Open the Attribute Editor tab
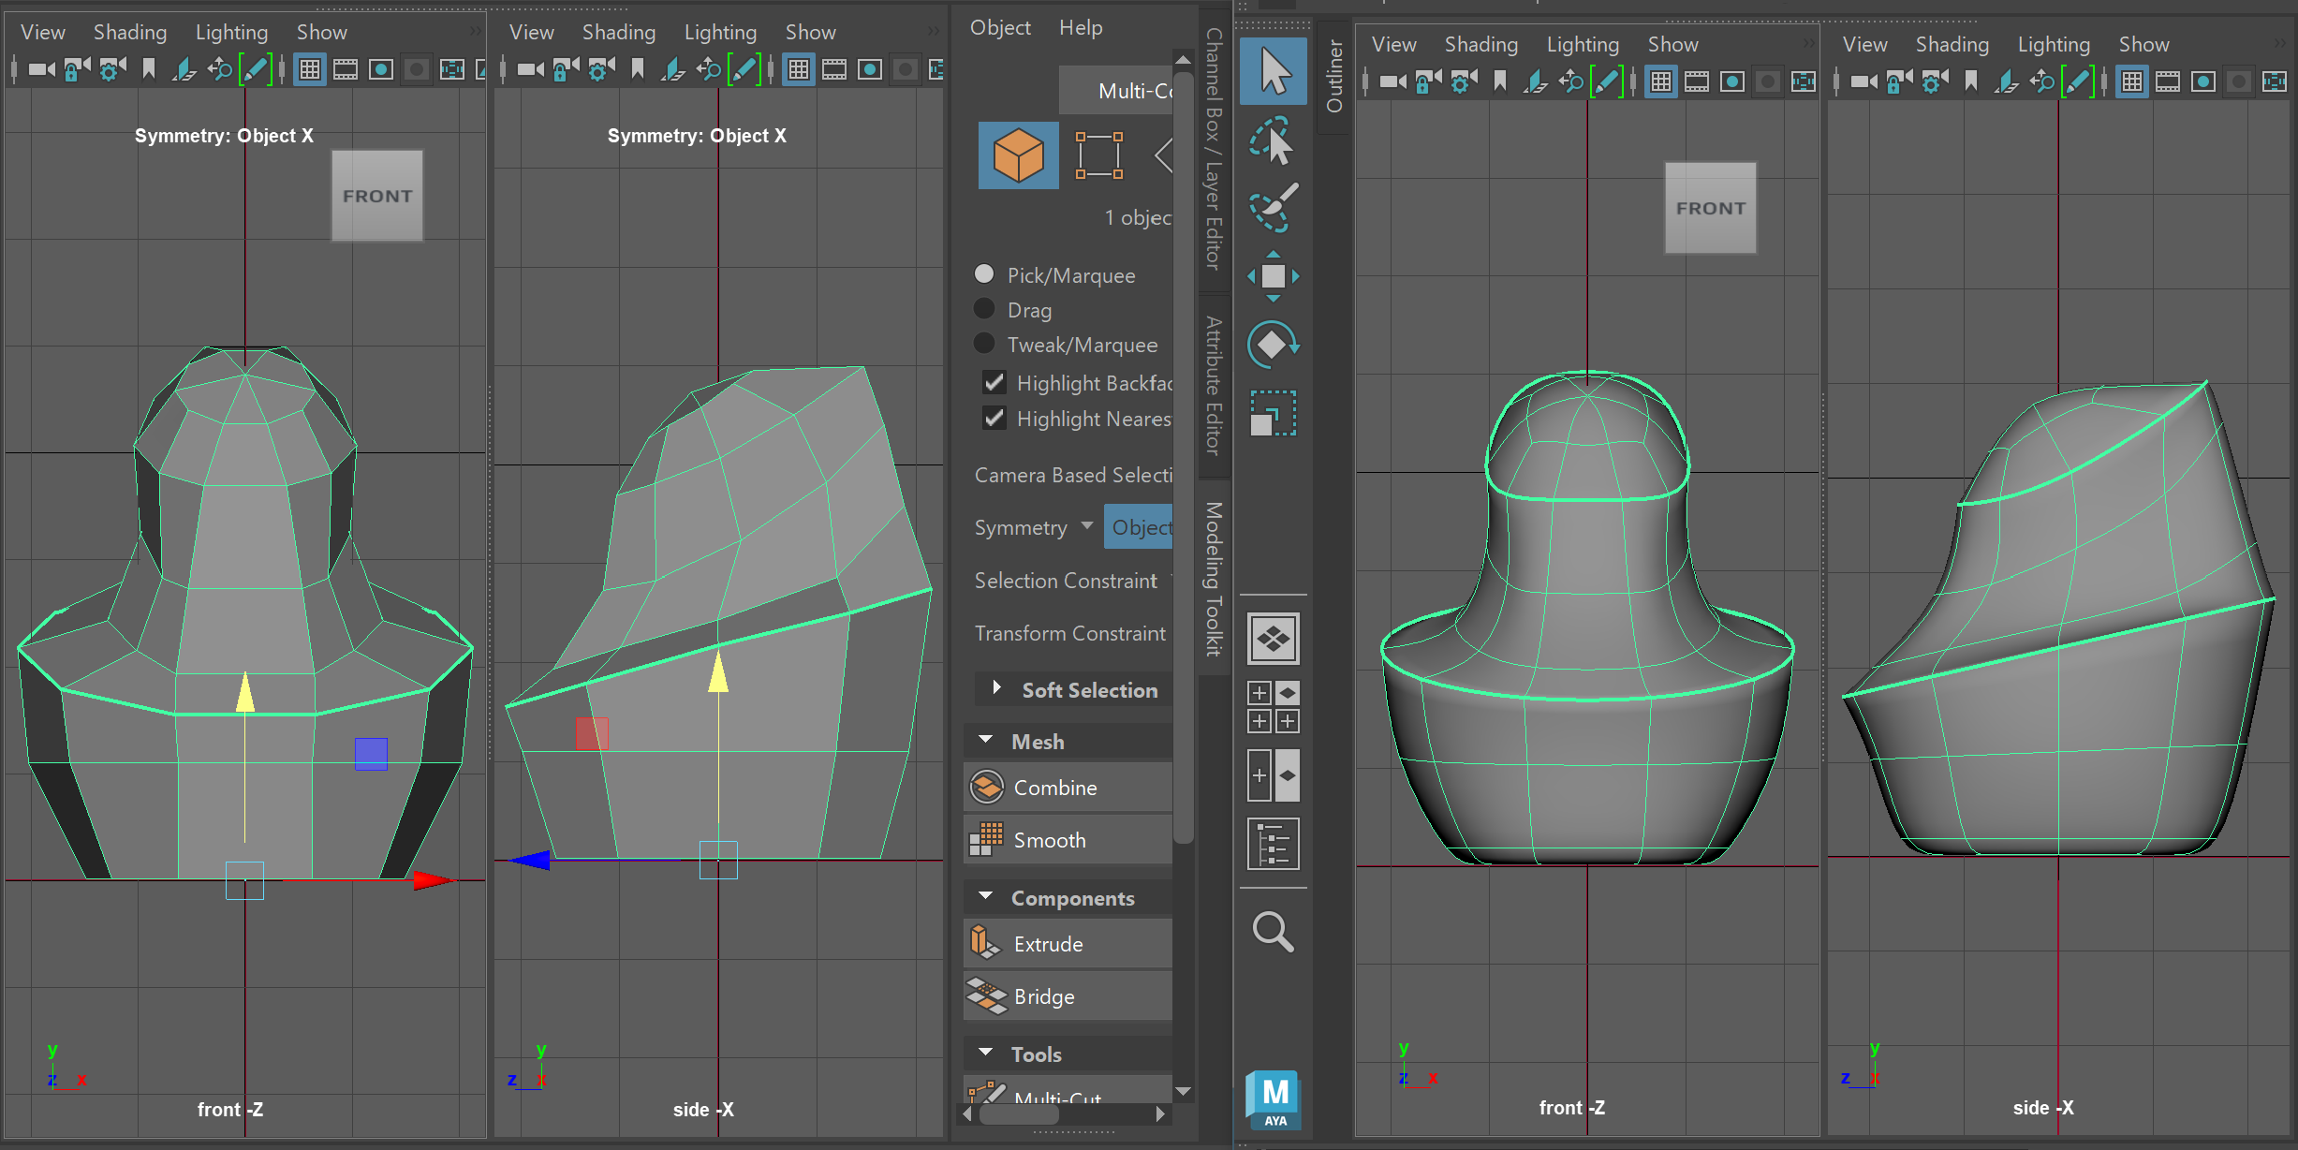 click(1214, 386)
